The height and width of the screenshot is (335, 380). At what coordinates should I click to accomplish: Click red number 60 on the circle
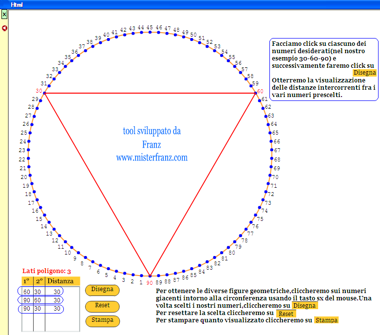(x=260, y=91)
